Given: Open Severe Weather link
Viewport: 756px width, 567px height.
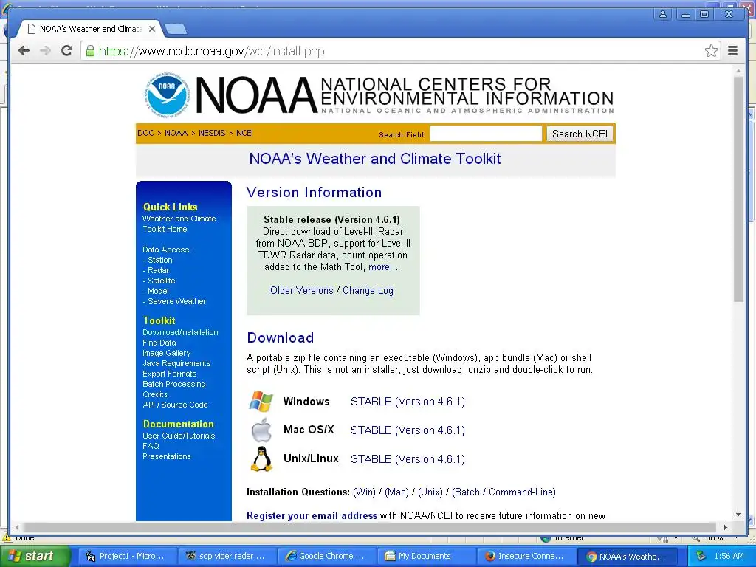Looking at the screenshot, I should click(177, 301).
